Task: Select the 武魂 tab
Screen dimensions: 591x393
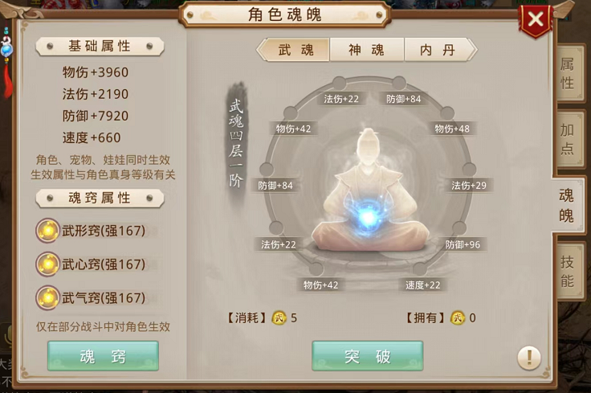Action: (x=295, y=50)
